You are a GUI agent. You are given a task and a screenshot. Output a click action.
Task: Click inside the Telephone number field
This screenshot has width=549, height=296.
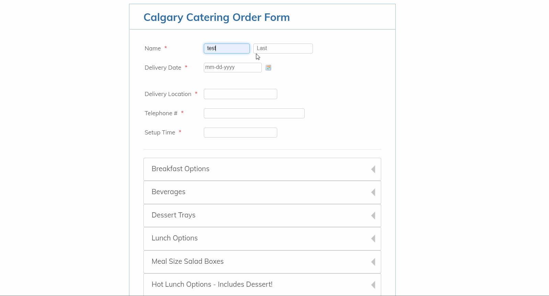[x=254, y=113]
